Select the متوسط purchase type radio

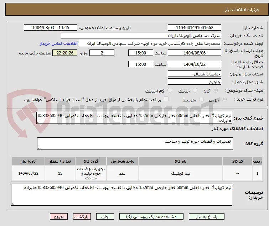pos(201,99)
